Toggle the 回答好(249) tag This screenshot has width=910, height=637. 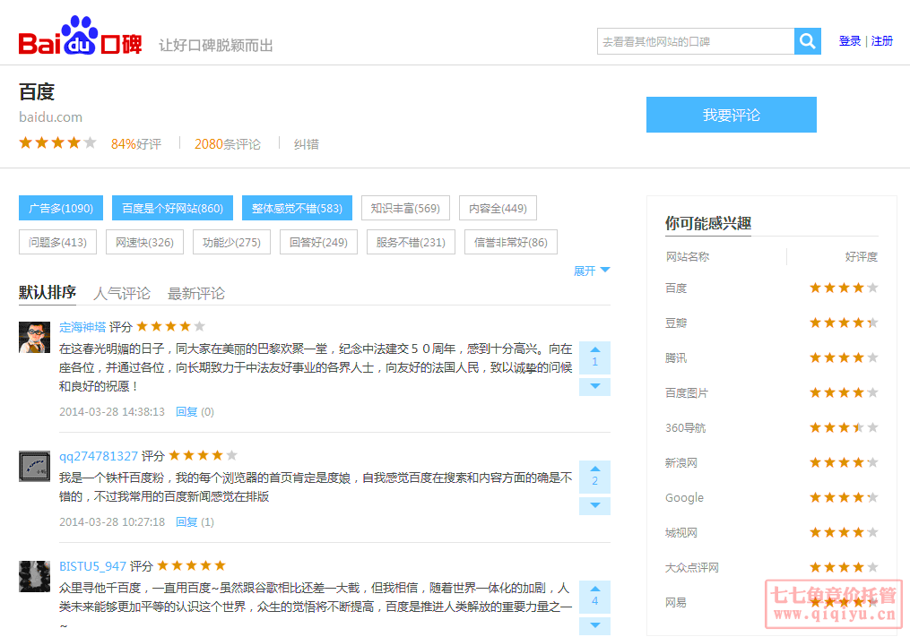click(318, 243)
